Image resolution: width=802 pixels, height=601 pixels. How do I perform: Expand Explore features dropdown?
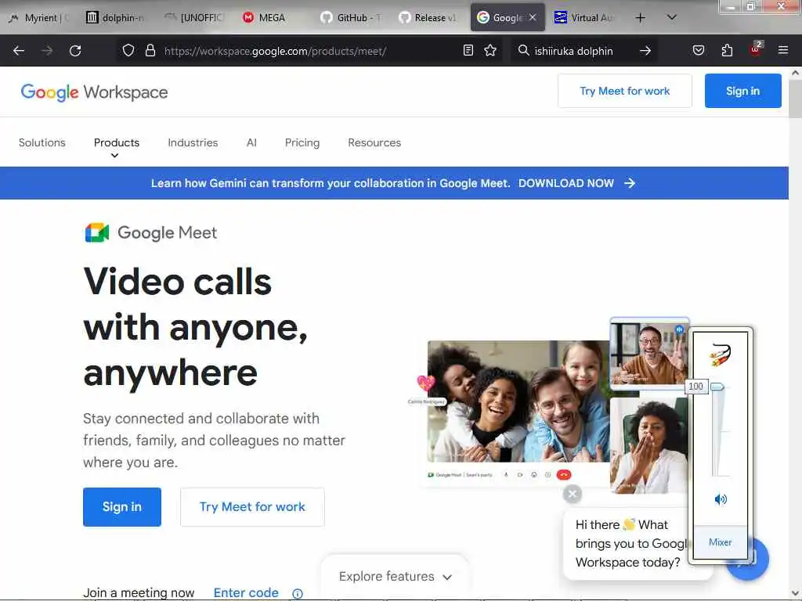[x=396, y=577]
